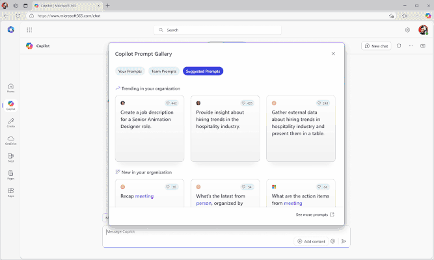Image resolution: width=434 pixels, height=260 pixels.
Task: Open the Copilot icon in browser toolbar
Action: point(428,16)
